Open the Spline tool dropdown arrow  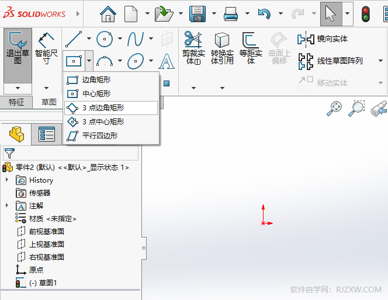[151, 39]
